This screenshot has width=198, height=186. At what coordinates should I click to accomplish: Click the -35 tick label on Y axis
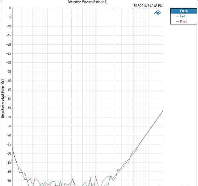(x=9, y=72)
